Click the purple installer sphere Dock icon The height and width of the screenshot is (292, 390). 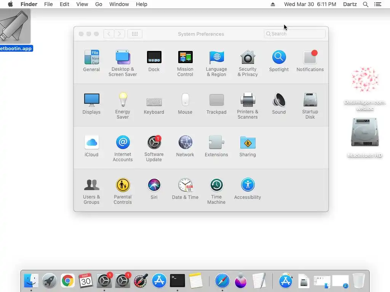[x=241, y=281]
